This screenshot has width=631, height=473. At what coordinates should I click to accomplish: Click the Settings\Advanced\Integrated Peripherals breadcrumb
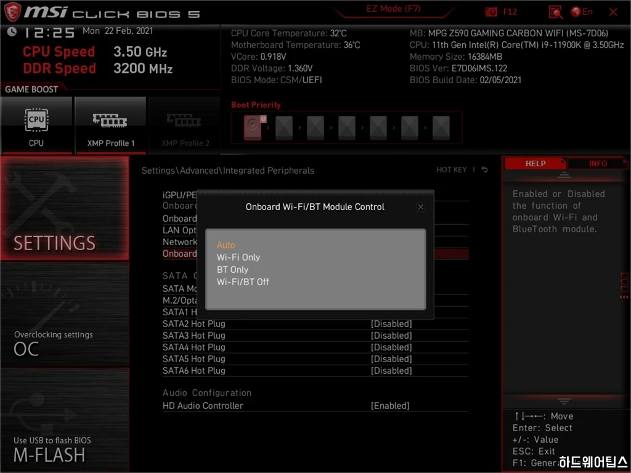click(228, 171)
